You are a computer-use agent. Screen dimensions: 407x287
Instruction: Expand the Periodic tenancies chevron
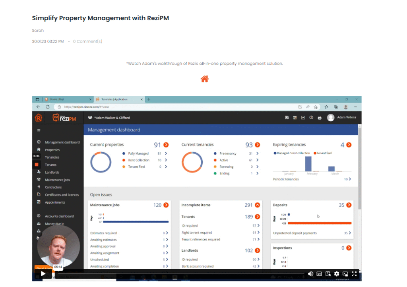pos(350,179)
